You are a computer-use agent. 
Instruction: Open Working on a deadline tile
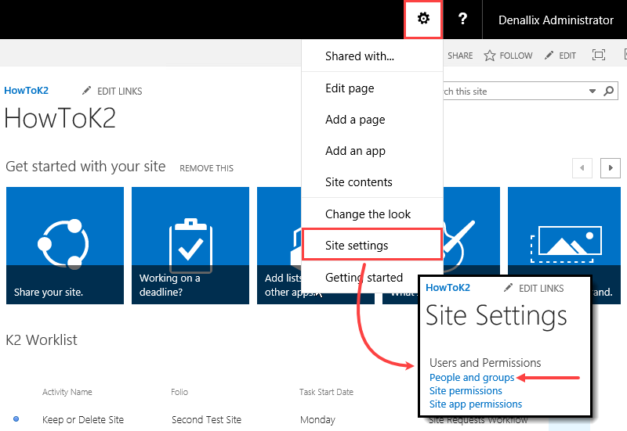(190, 246)
